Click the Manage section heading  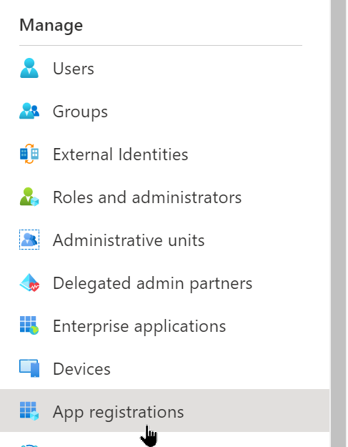pos(51,25)
